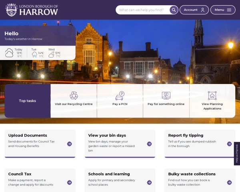Click the arrow icon on Bulky waste collections card
Viewport: 240px width, 192px height.
229,182
